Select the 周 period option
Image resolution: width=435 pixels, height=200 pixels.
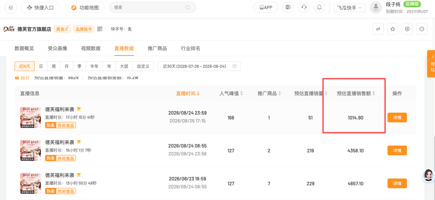54,66
